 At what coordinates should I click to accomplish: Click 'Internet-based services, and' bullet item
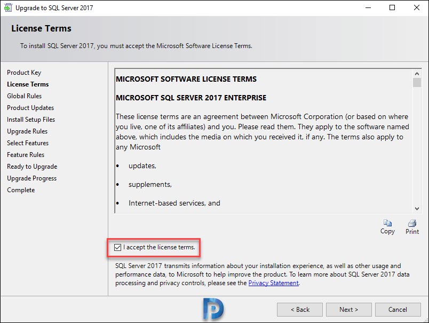[174, 203]
